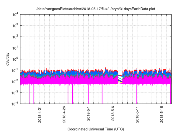Click the 10^2 y-axis tick label
Viewport: 189px width, 132px height.
pos(15,37)
